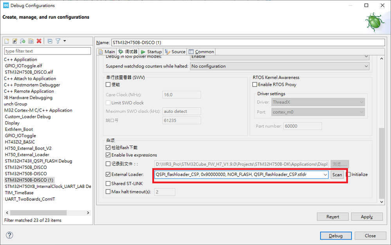Screen dimensions: 391x245
Task: Toggle the 记录到文件 checkbox
Action: [108, 164]
